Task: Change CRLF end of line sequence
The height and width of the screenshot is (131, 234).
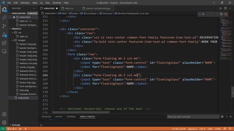Action: pos(210,129)
